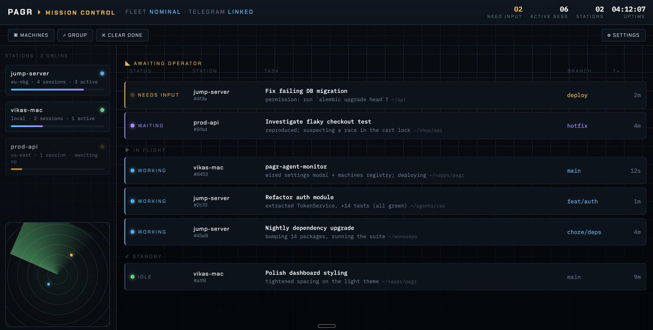Click the 12s elapsed time value
Image resolution: width=653 pixels, height=330 pixels.
[x=636, y=170]
